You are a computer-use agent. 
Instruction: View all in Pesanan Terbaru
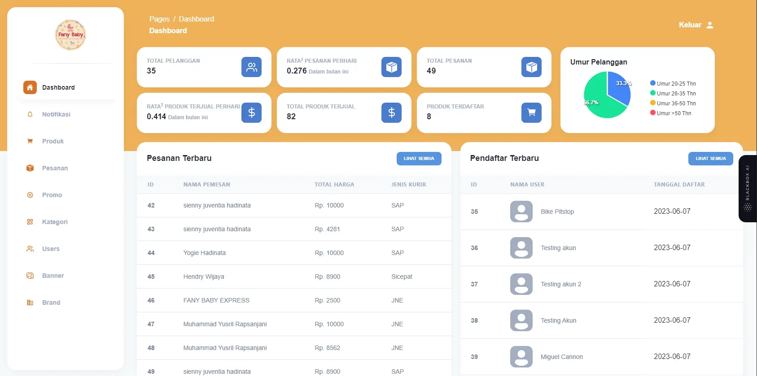pos(419,159)
